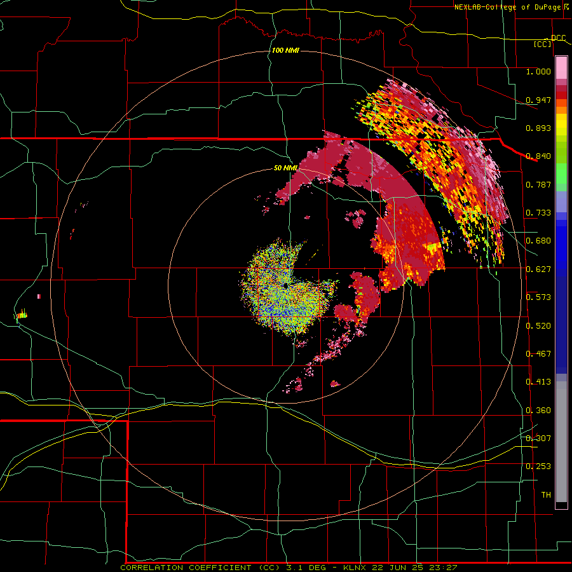Click the 0.520 color scale value
Viewport: 572px width, 572px height.
click(x=538, y=326)
